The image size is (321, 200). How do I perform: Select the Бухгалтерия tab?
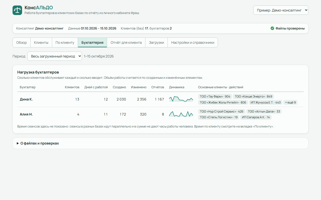[92, 42]
